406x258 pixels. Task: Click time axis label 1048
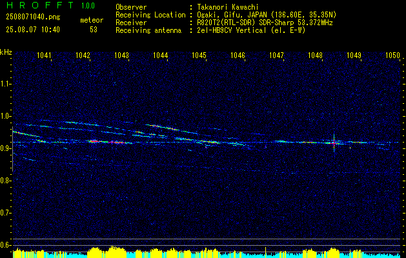(x=316, y=55)
